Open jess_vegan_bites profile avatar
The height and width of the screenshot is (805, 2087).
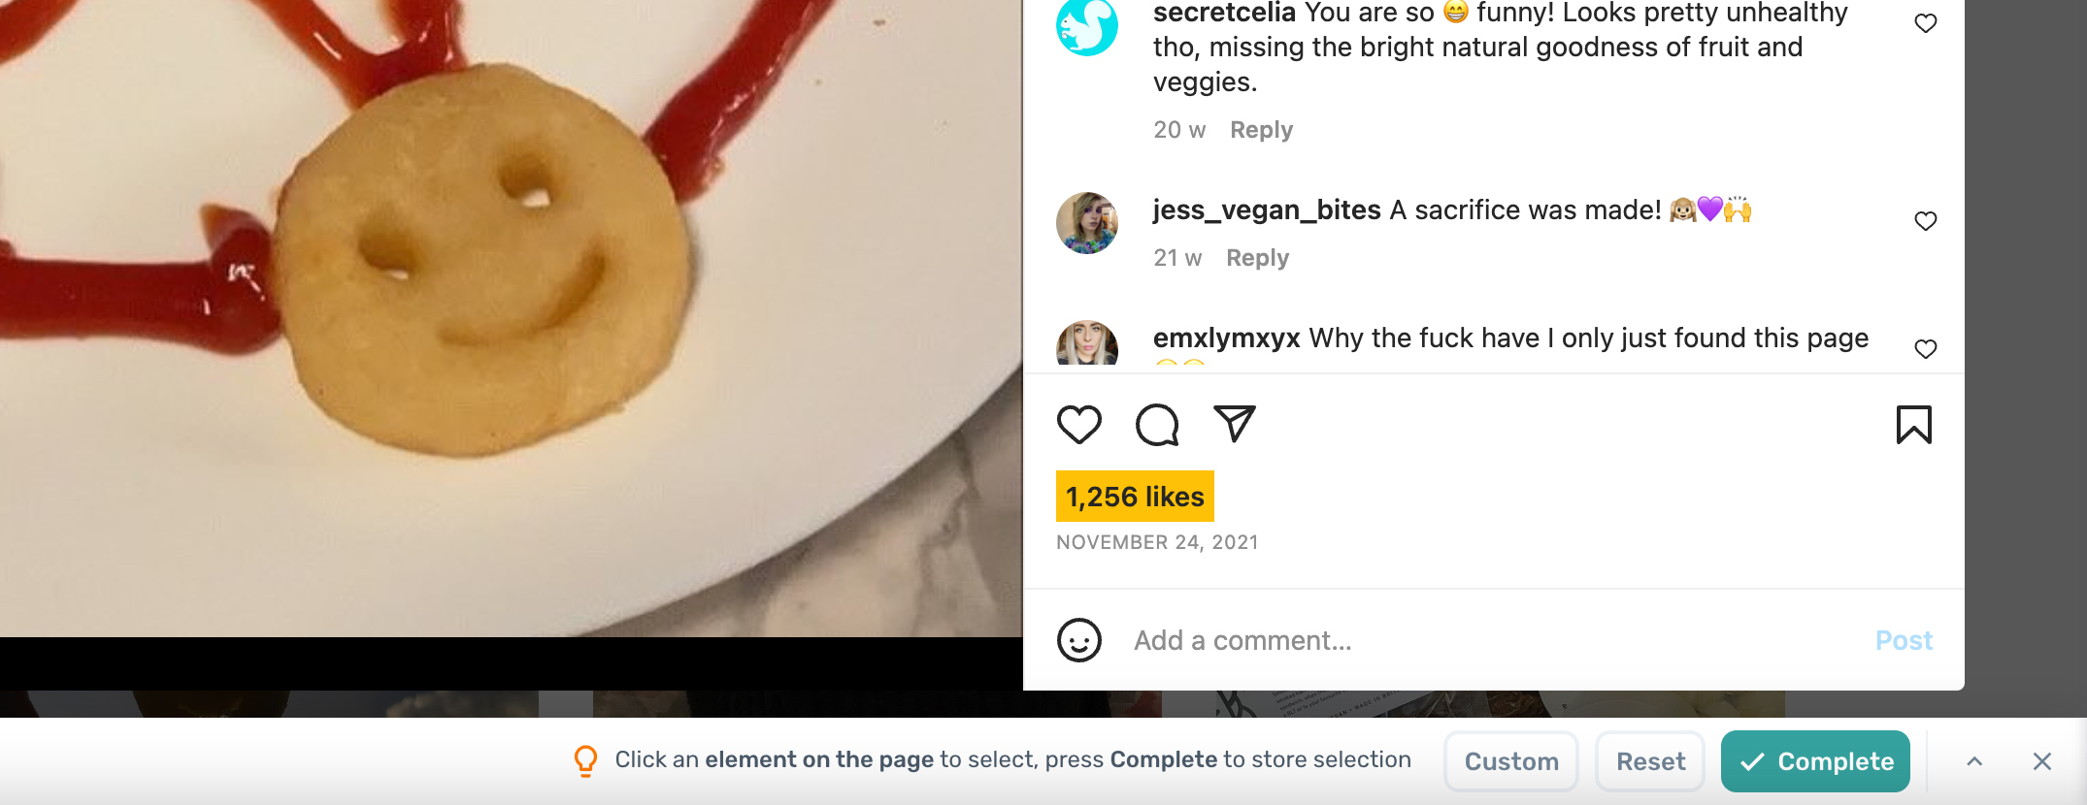(1087, 223)
